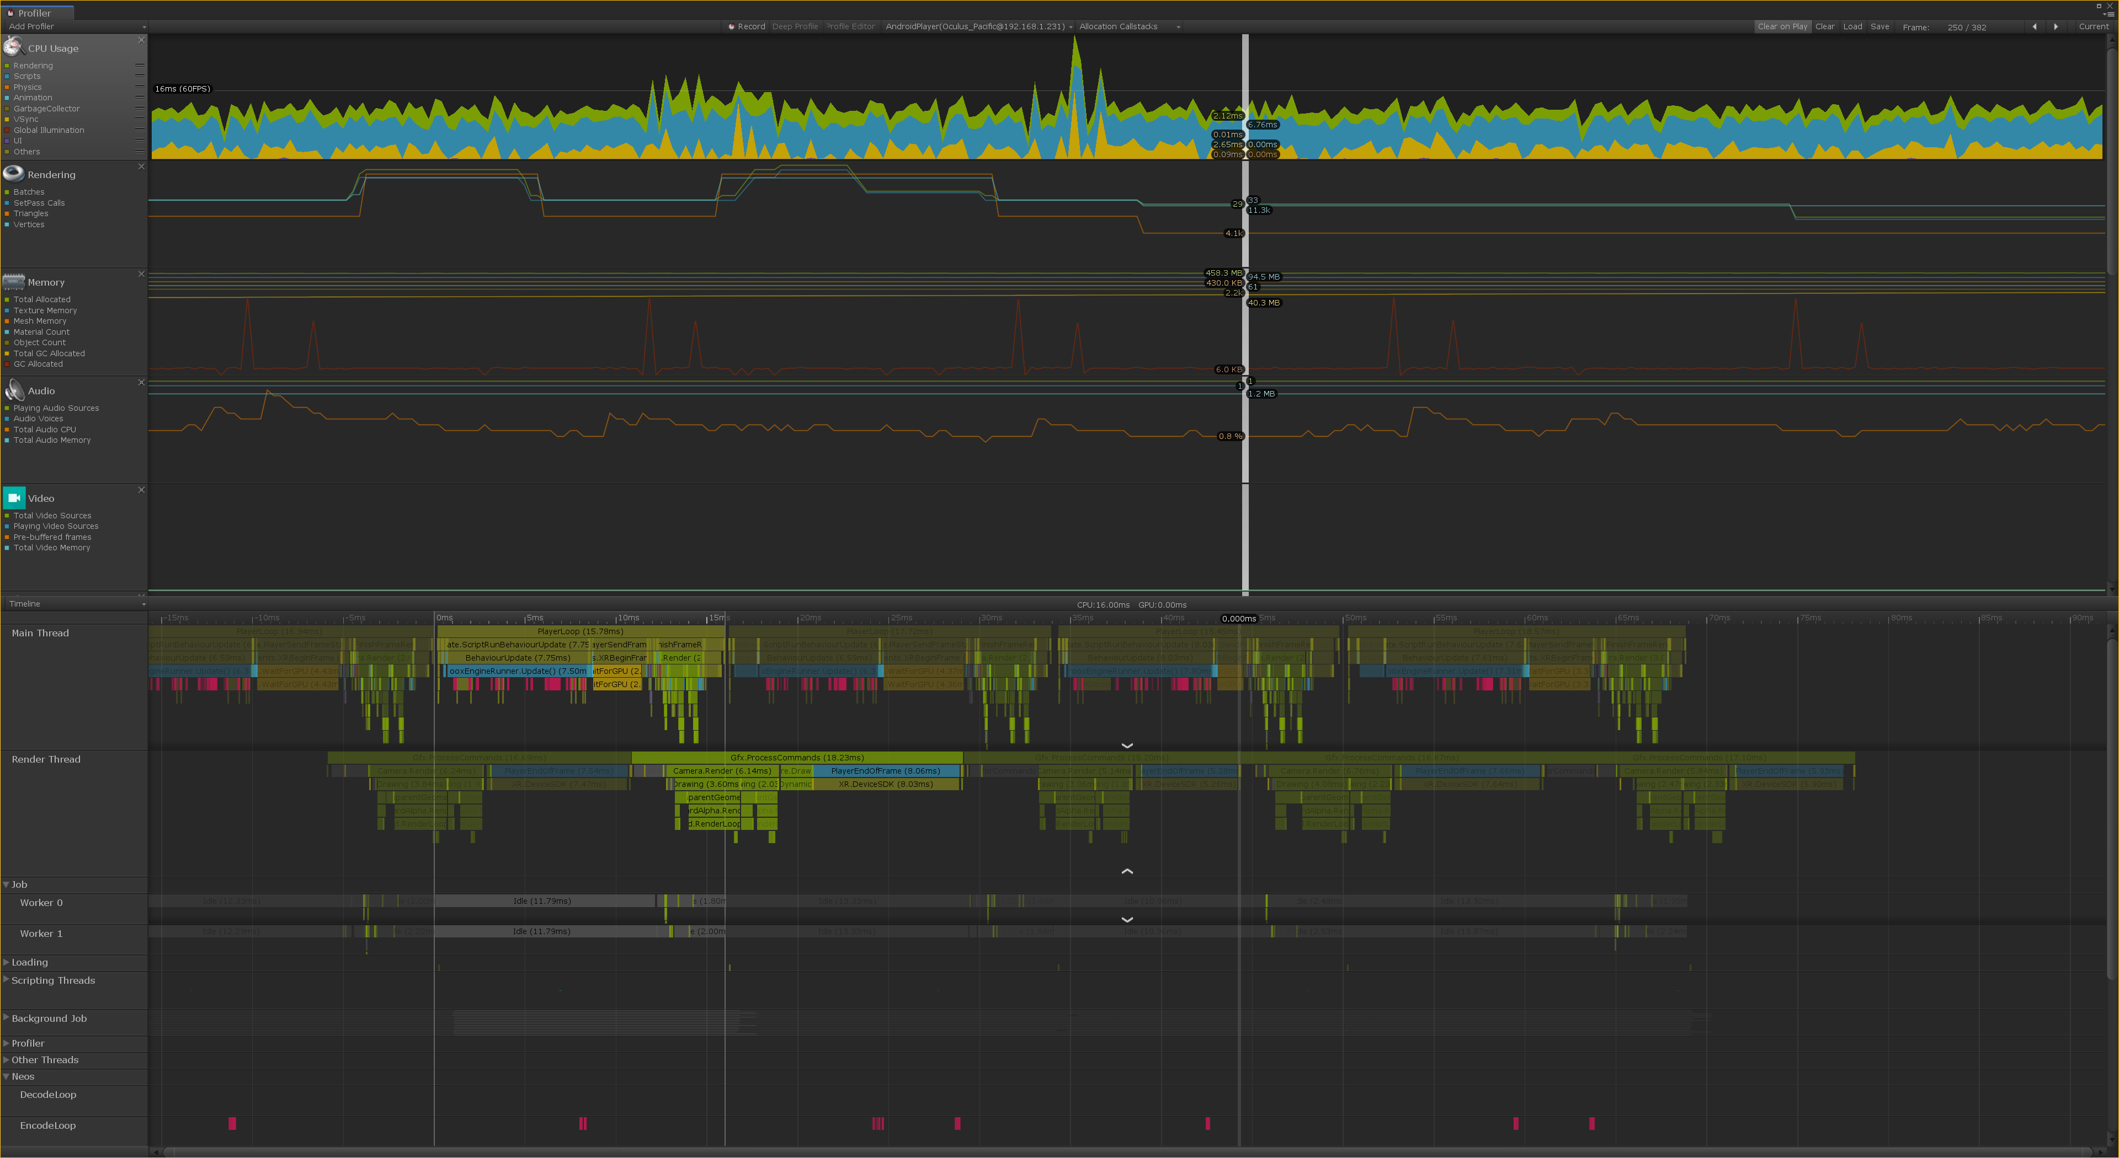Select the Video camera module icon
The height and width of the screenshot is (1158, 2119).
tap(14, 497)
